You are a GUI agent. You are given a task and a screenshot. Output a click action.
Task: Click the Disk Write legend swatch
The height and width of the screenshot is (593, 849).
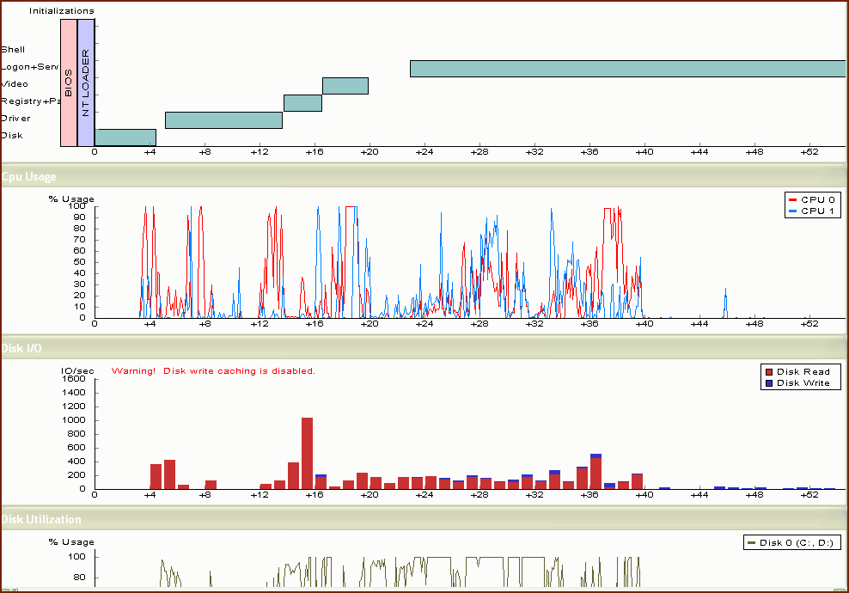click(x=768, y=383)
